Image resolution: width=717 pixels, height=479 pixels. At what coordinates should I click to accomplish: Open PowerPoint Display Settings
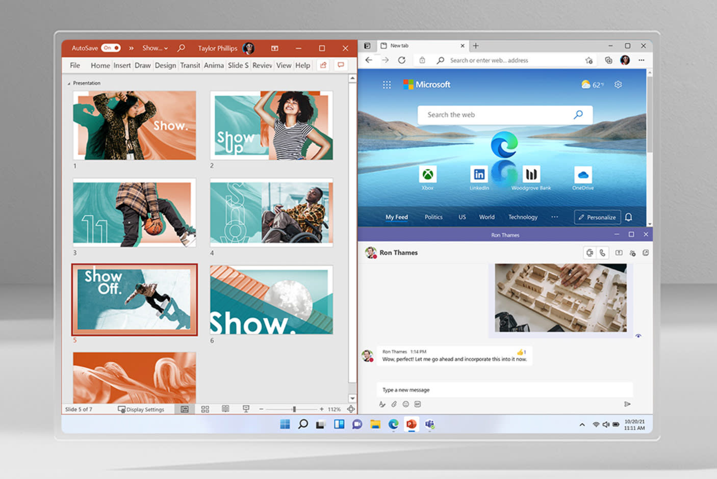pos(141,409)
